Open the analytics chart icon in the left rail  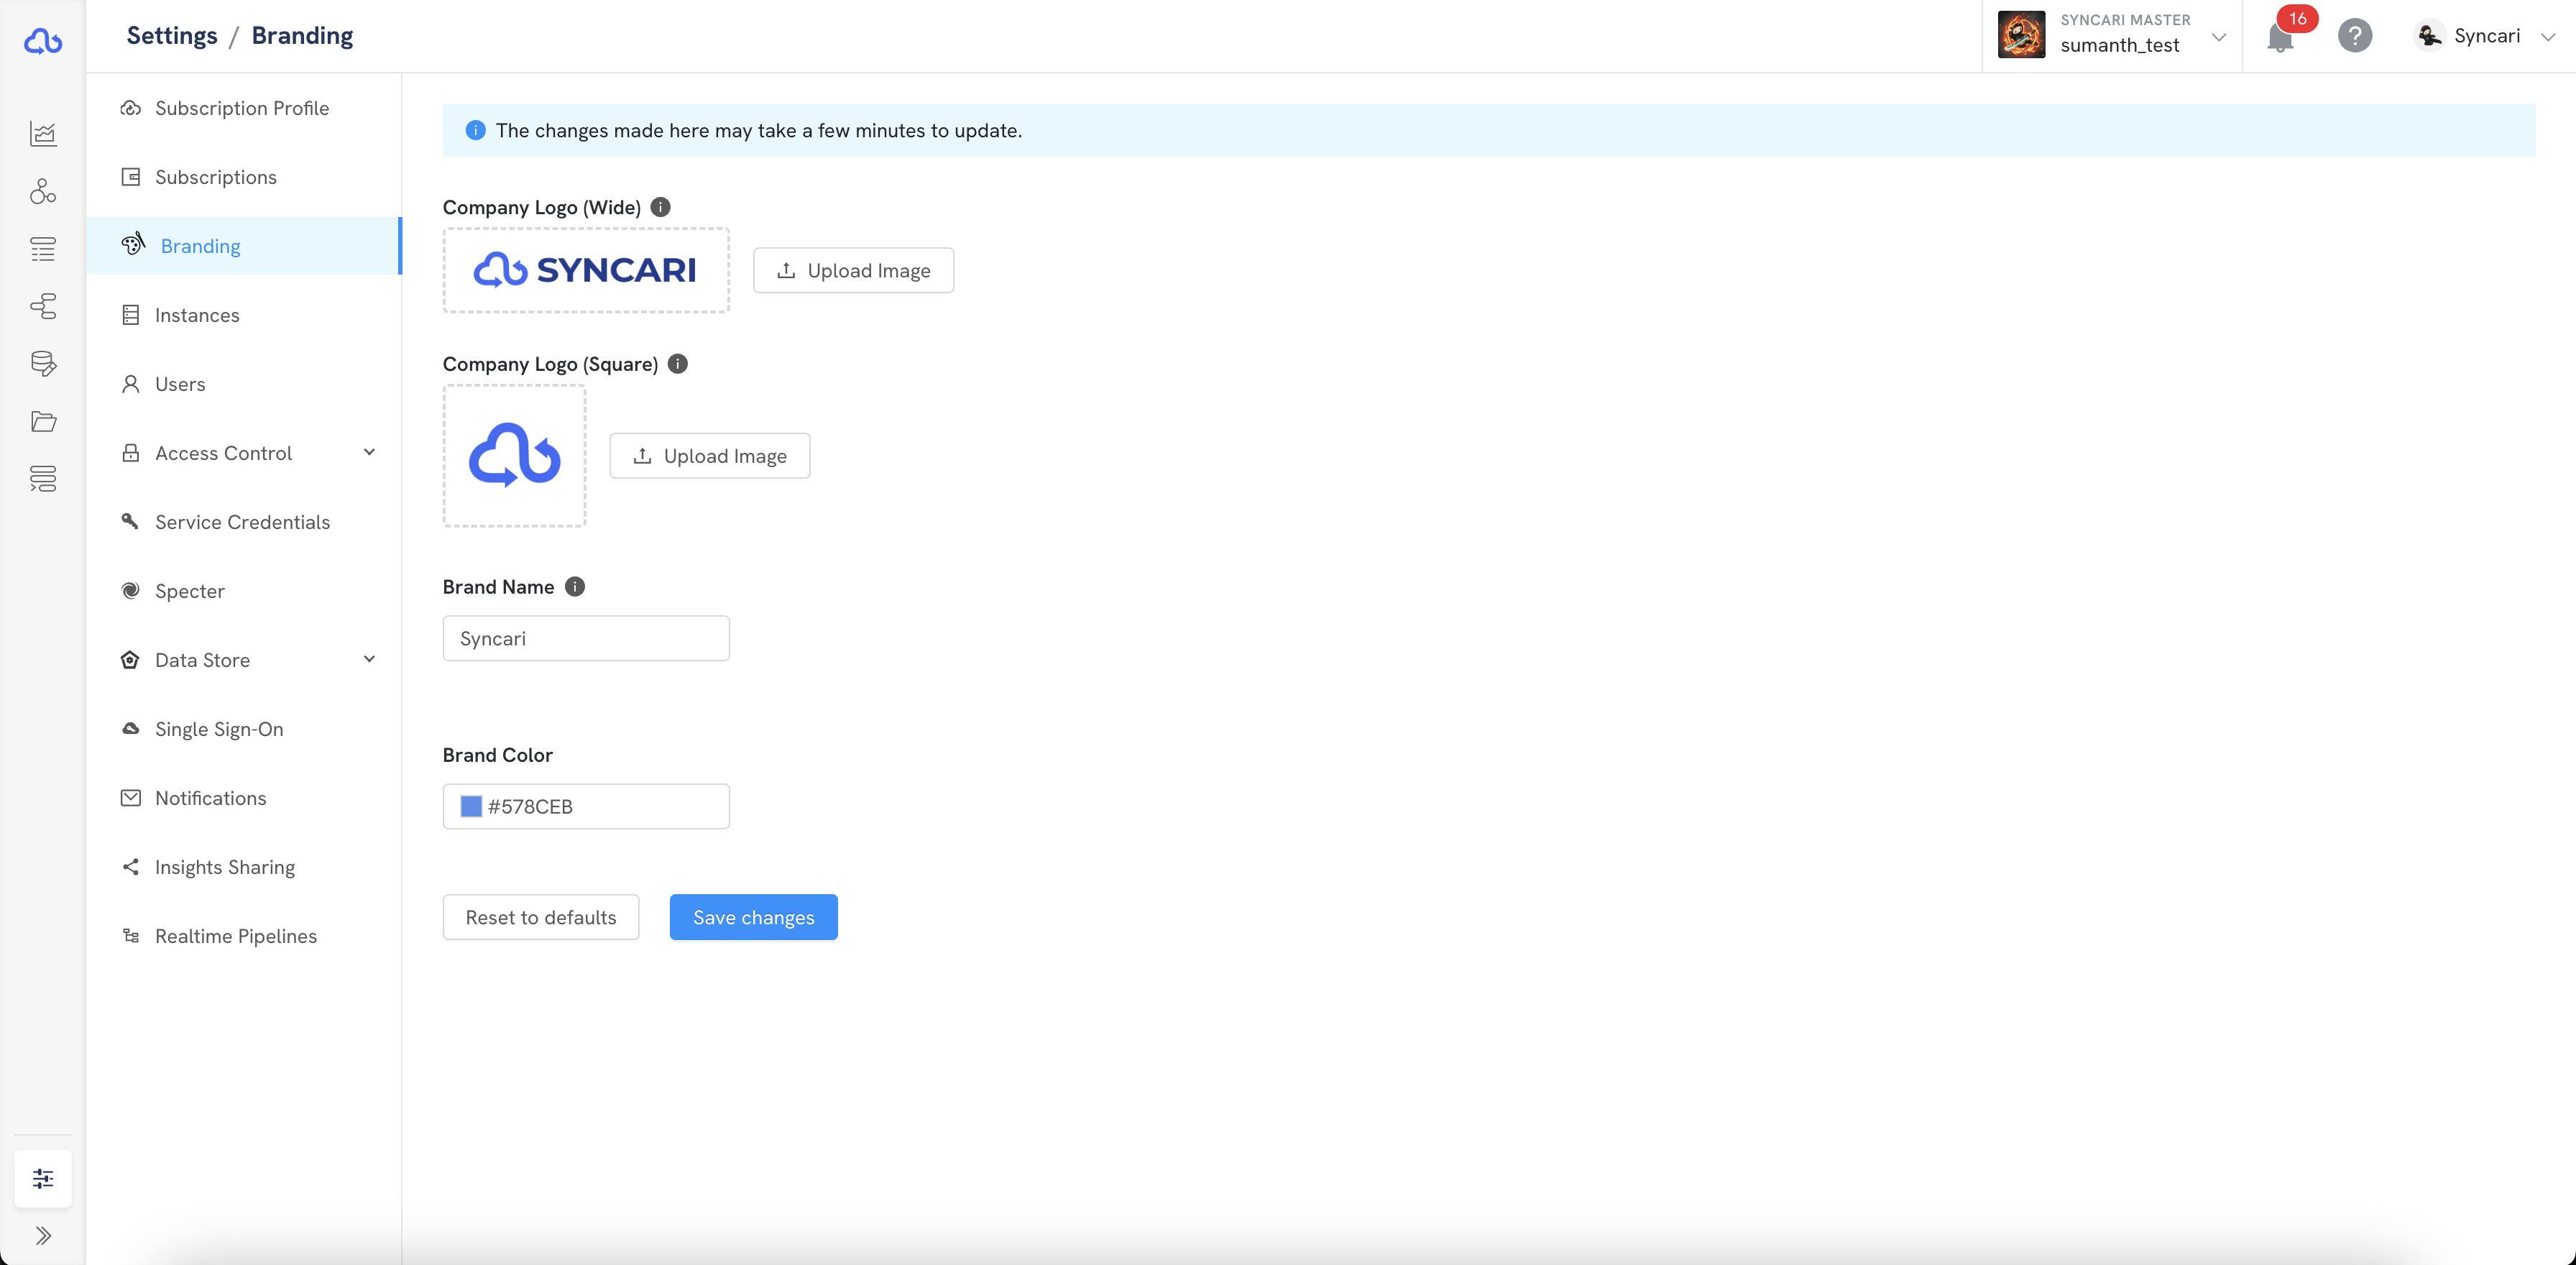click(43, 133)
